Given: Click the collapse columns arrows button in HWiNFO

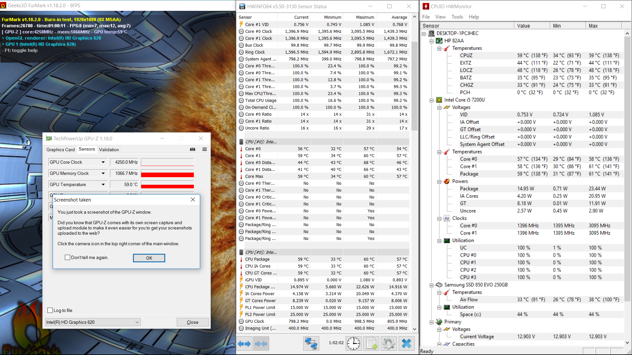Looking at the screenshot, I should click(x=261, y=344).
